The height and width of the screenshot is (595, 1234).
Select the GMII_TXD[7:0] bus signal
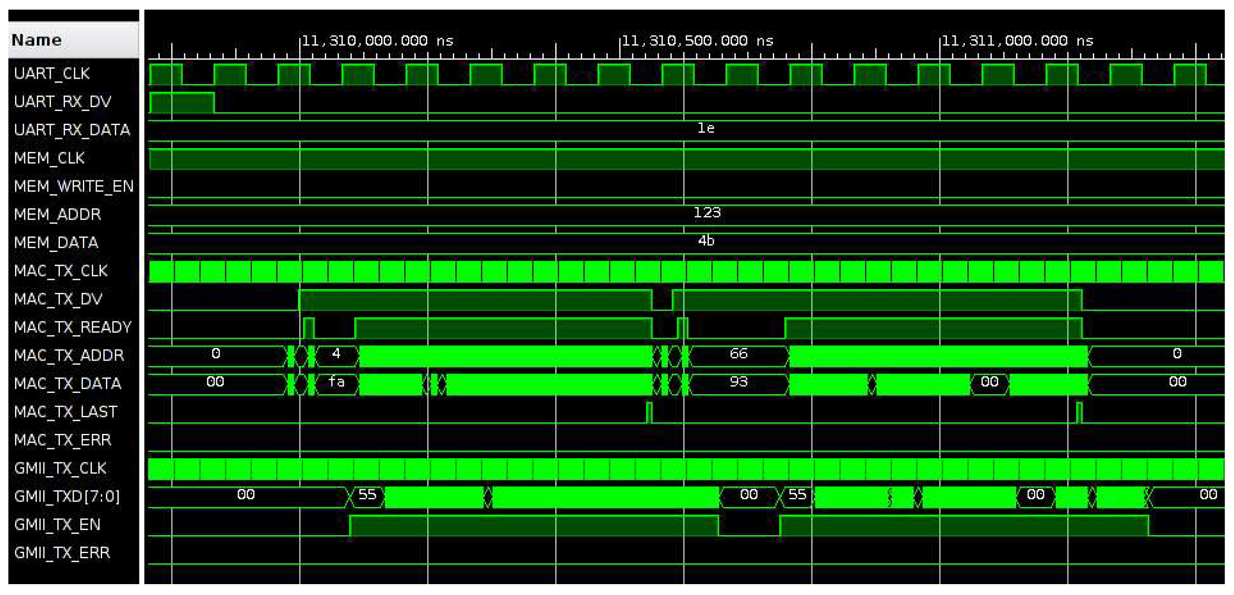click(x=67, y=496)
